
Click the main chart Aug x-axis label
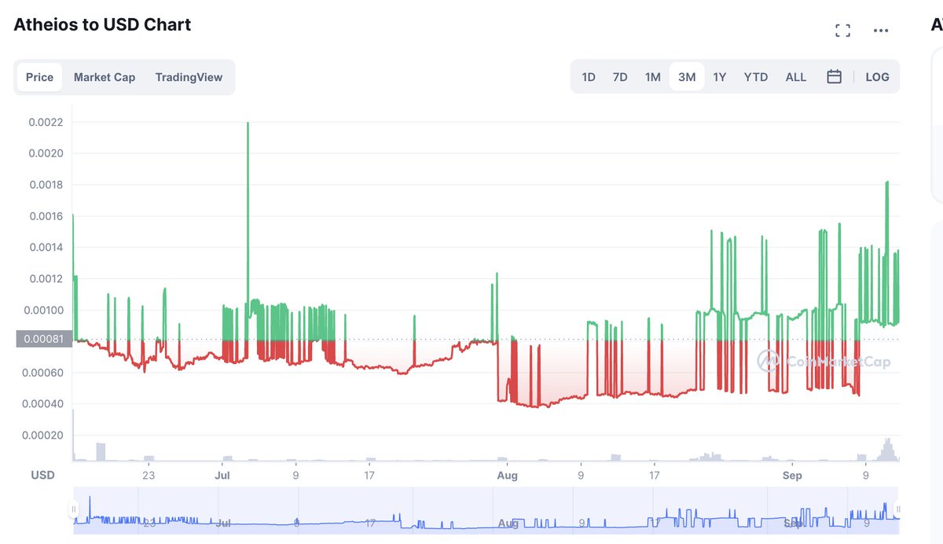pyautogui.click(x=507, y=475)
